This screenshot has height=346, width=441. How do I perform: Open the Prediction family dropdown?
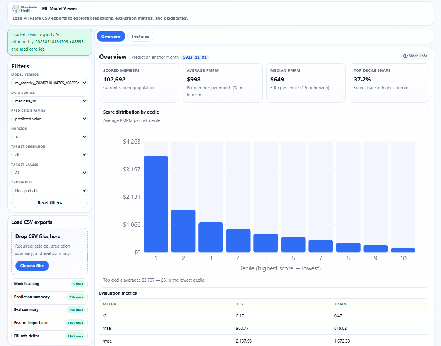tap(49, 119)
